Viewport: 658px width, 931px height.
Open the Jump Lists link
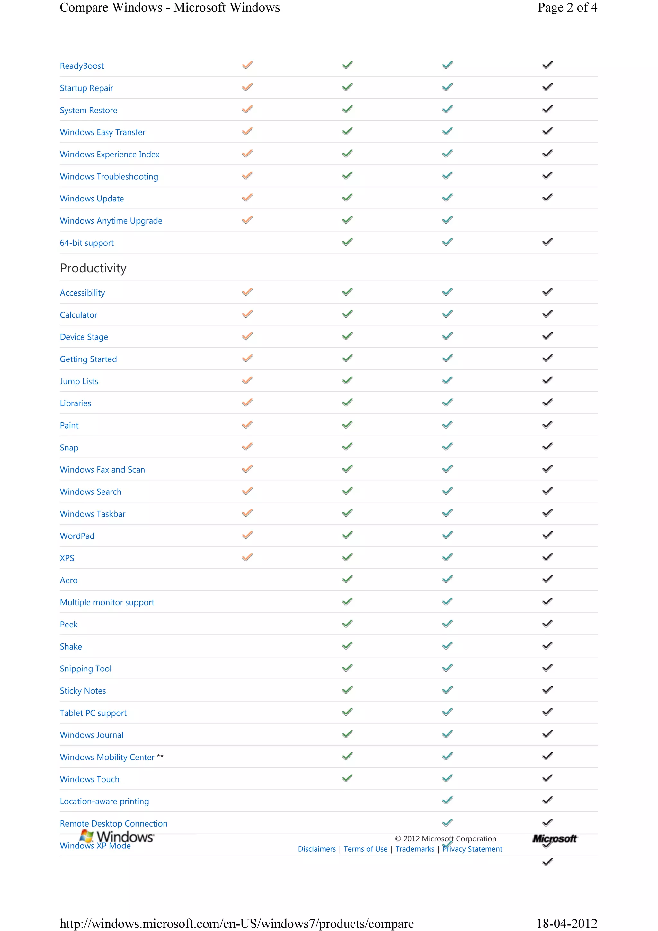tap(79, 381)
